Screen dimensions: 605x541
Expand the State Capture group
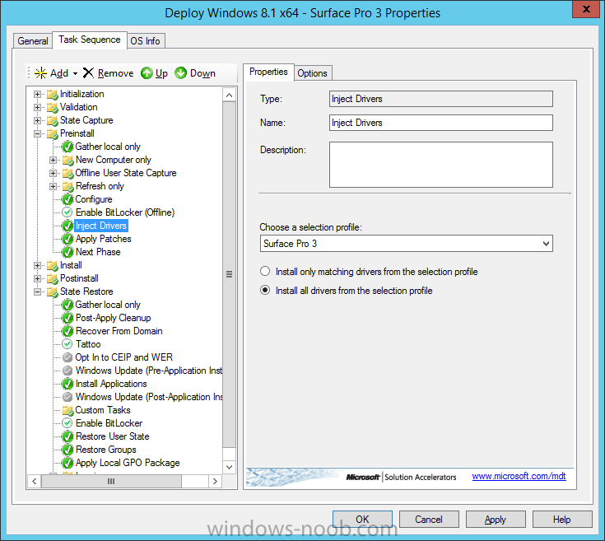[37, 120]
